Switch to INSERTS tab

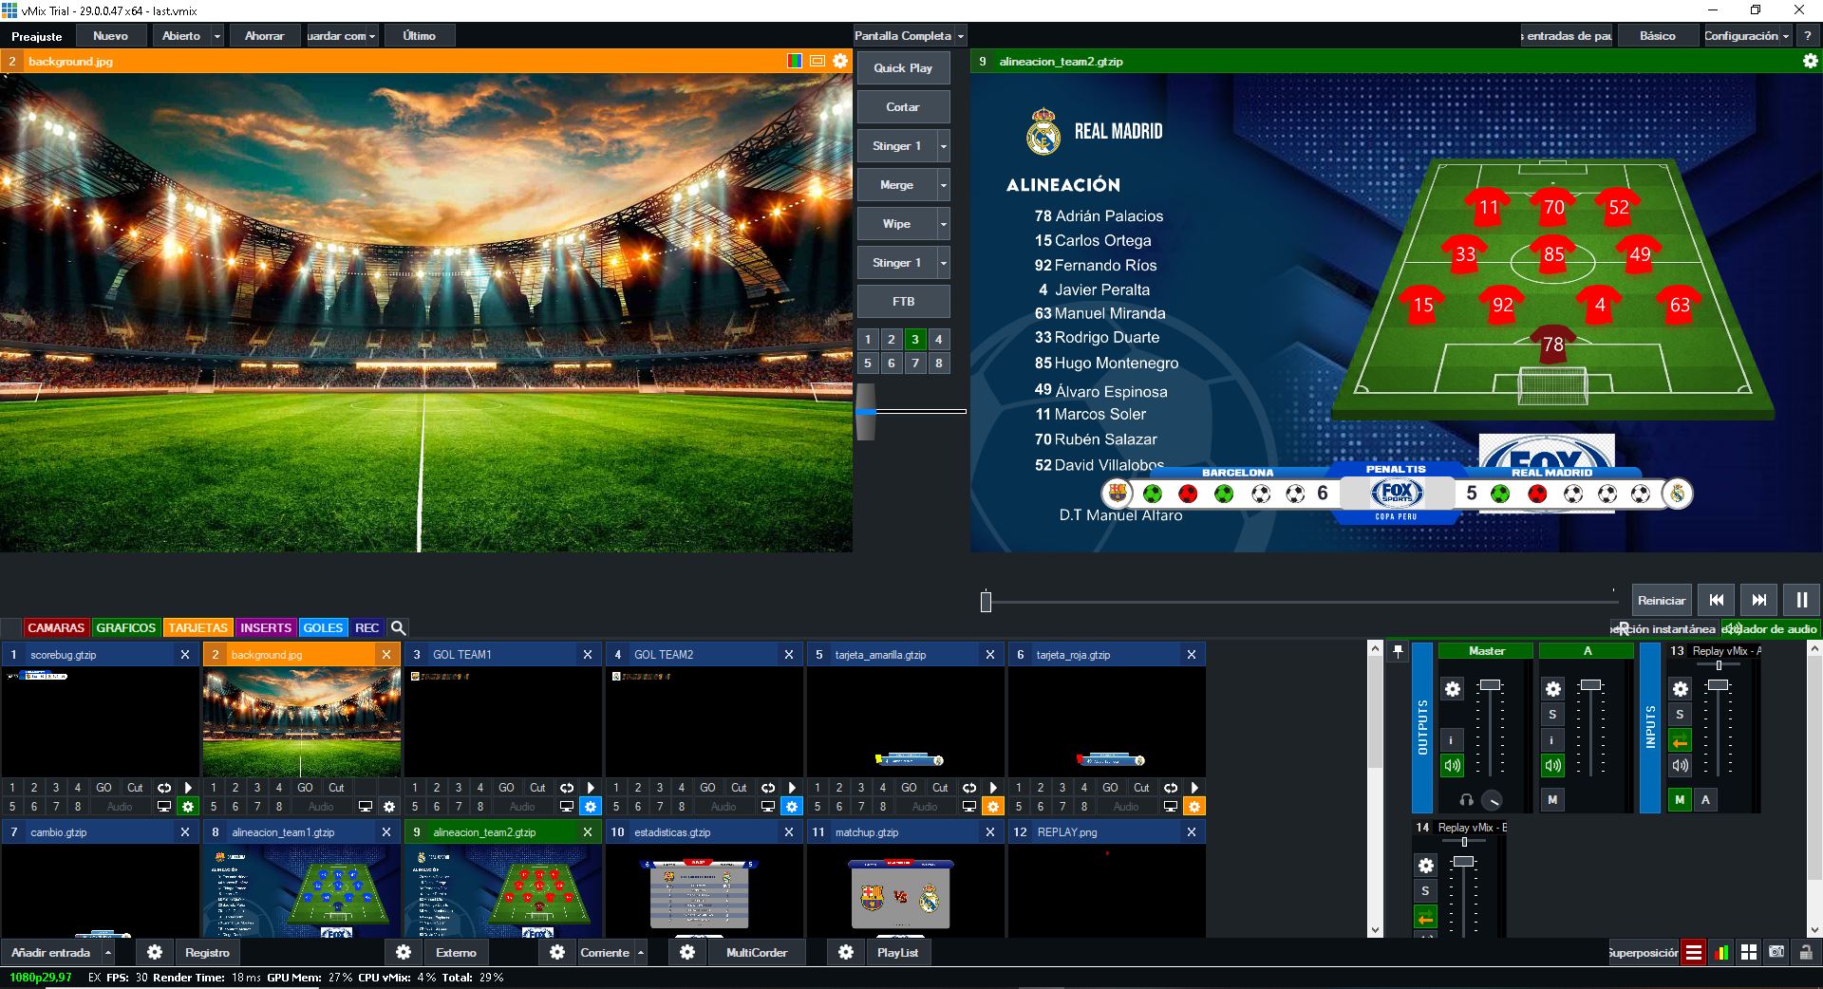(266, 627)
